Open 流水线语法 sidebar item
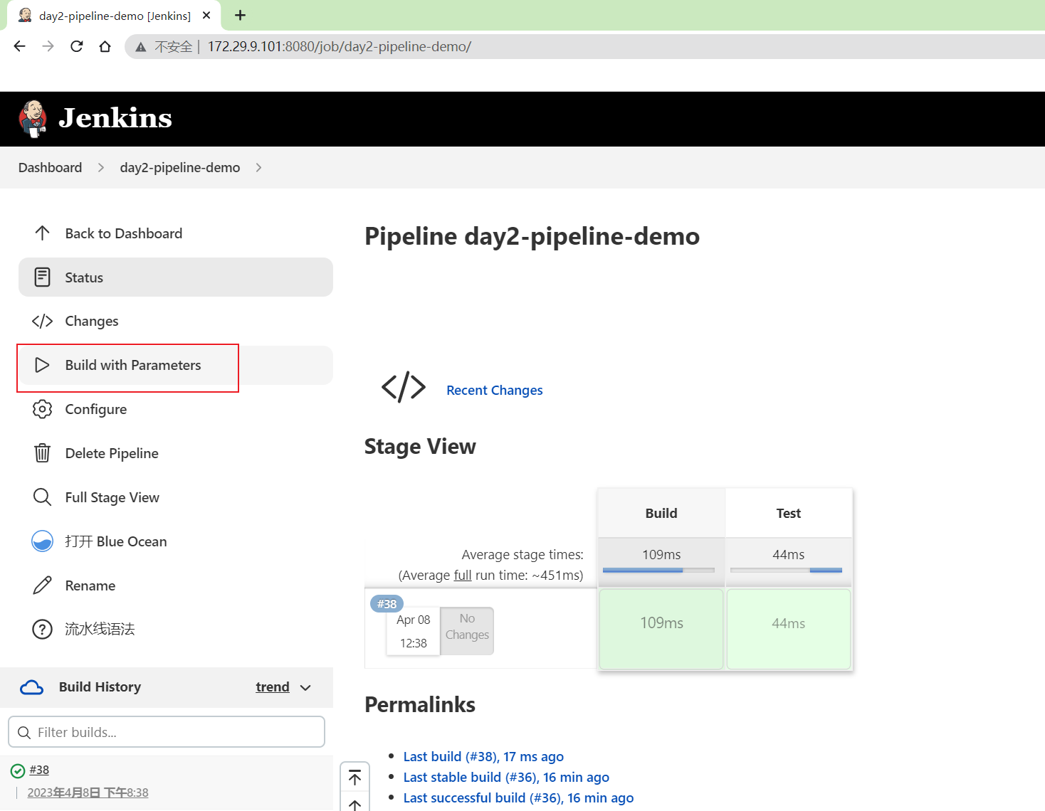This screenshot has width=1045, height=811. [x=176, y=630]
